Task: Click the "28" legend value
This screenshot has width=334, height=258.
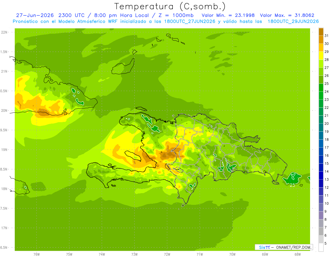Action: point(327,60)
